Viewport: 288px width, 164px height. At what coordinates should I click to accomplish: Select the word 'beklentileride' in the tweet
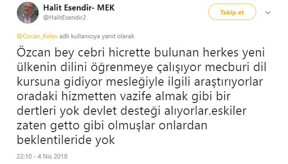pyautogui.click(x=54, y=140)
